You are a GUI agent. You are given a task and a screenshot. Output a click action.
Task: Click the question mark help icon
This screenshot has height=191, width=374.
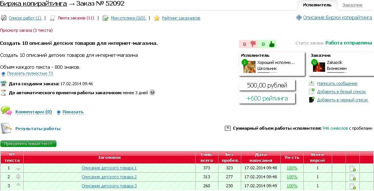152,92
